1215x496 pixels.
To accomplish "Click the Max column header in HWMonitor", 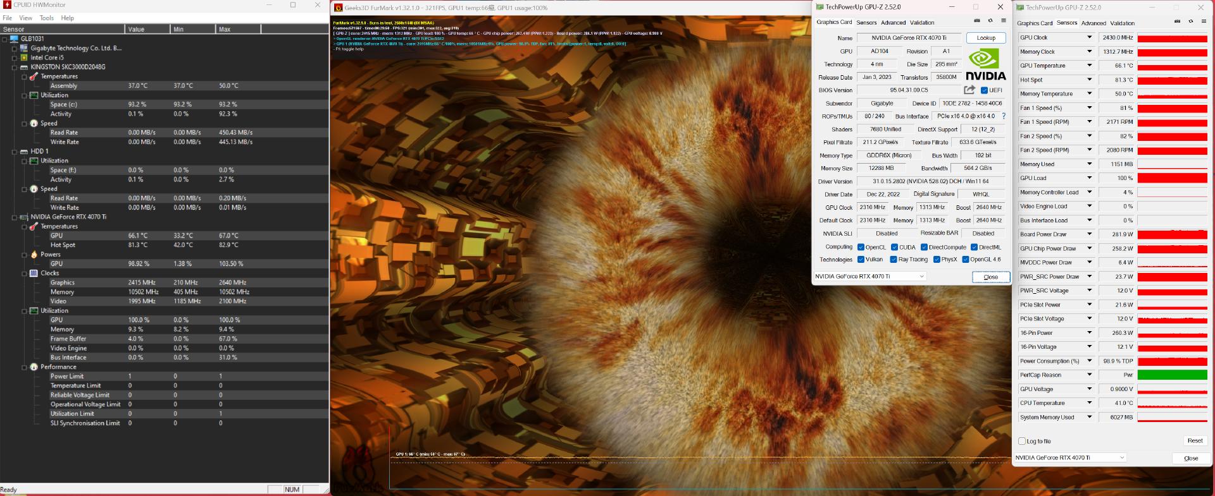I will pos(225,29).
